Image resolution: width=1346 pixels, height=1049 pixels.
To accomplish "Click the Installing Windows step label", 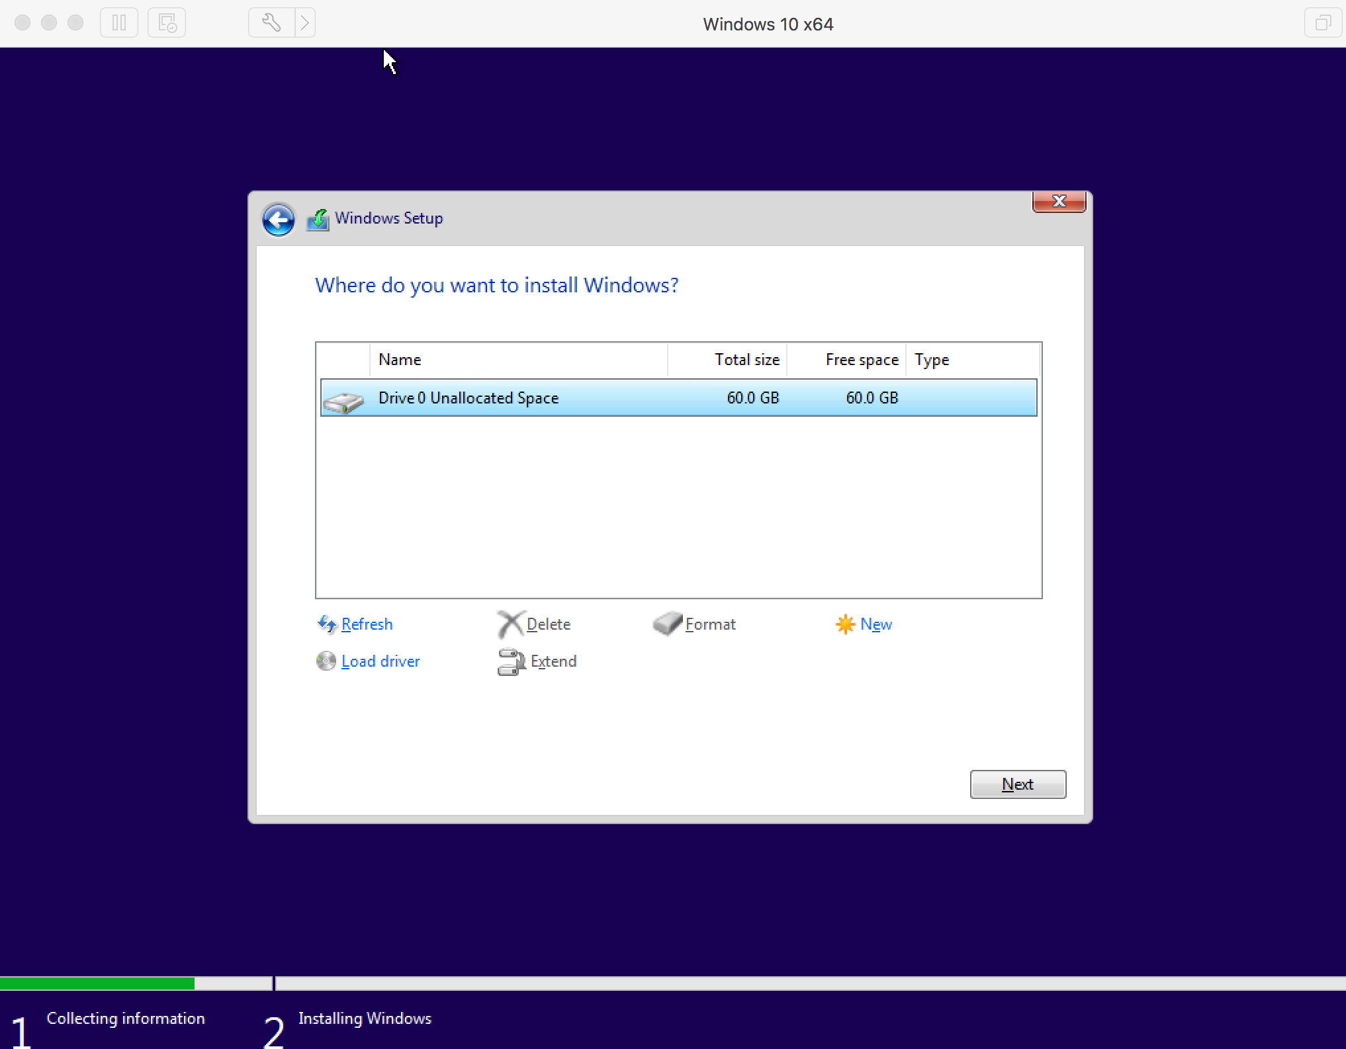I will 365,1019.
